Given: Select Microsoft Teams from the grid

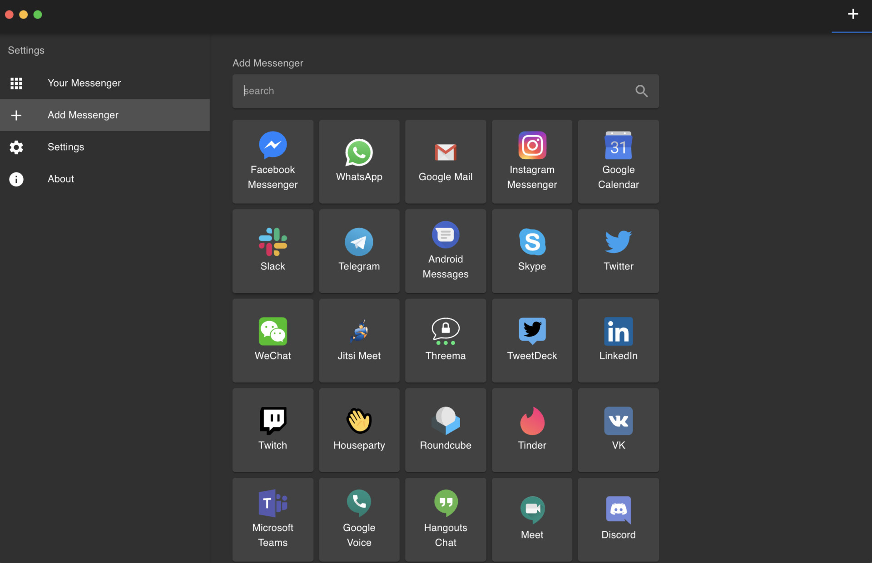Looking at the screenshot, I should tap(272, 519).
